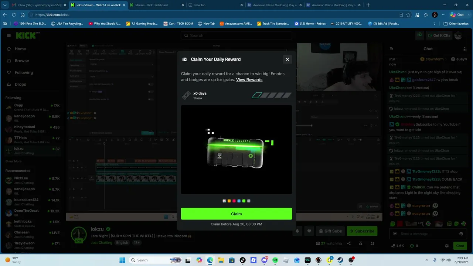Open NickLee recommended channel
This screenshot has height=266, width=473.
click(33, 180)
